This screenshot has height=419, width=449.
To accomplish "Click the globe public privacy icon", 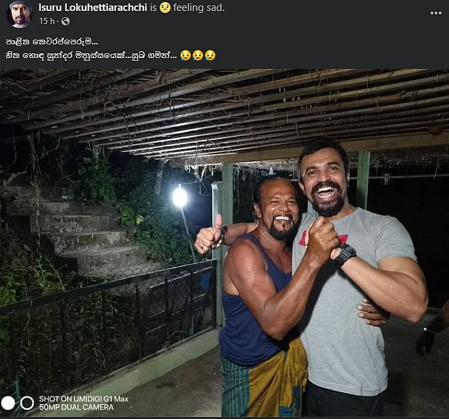I will [x=66, y=21].
